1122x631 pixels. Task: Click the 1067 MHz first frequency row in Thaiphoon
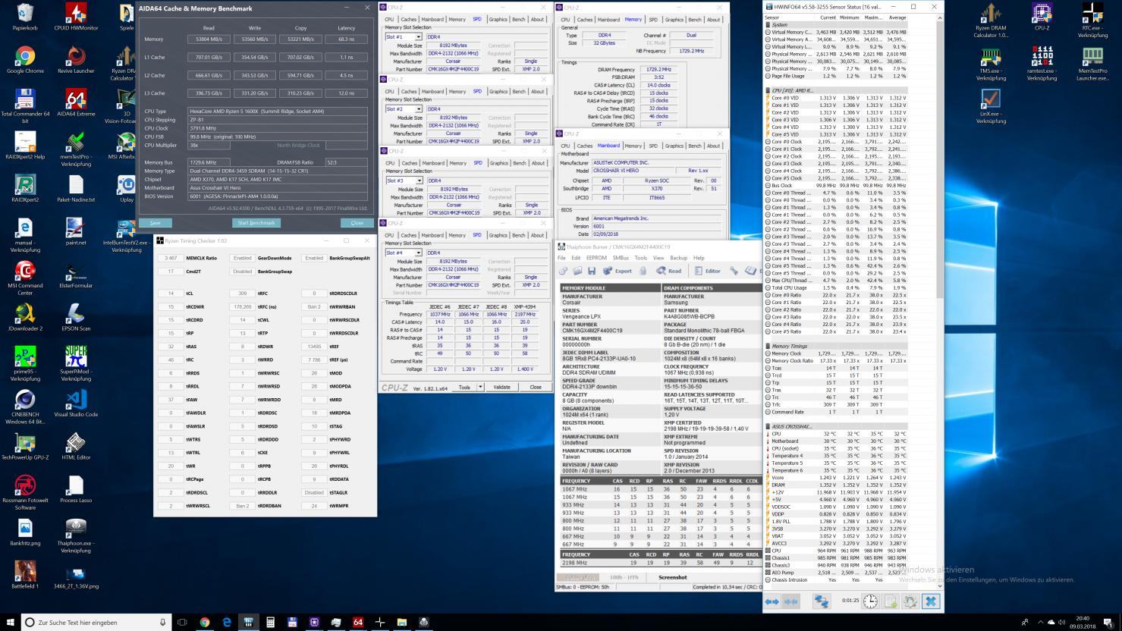[x=660, y=489]
